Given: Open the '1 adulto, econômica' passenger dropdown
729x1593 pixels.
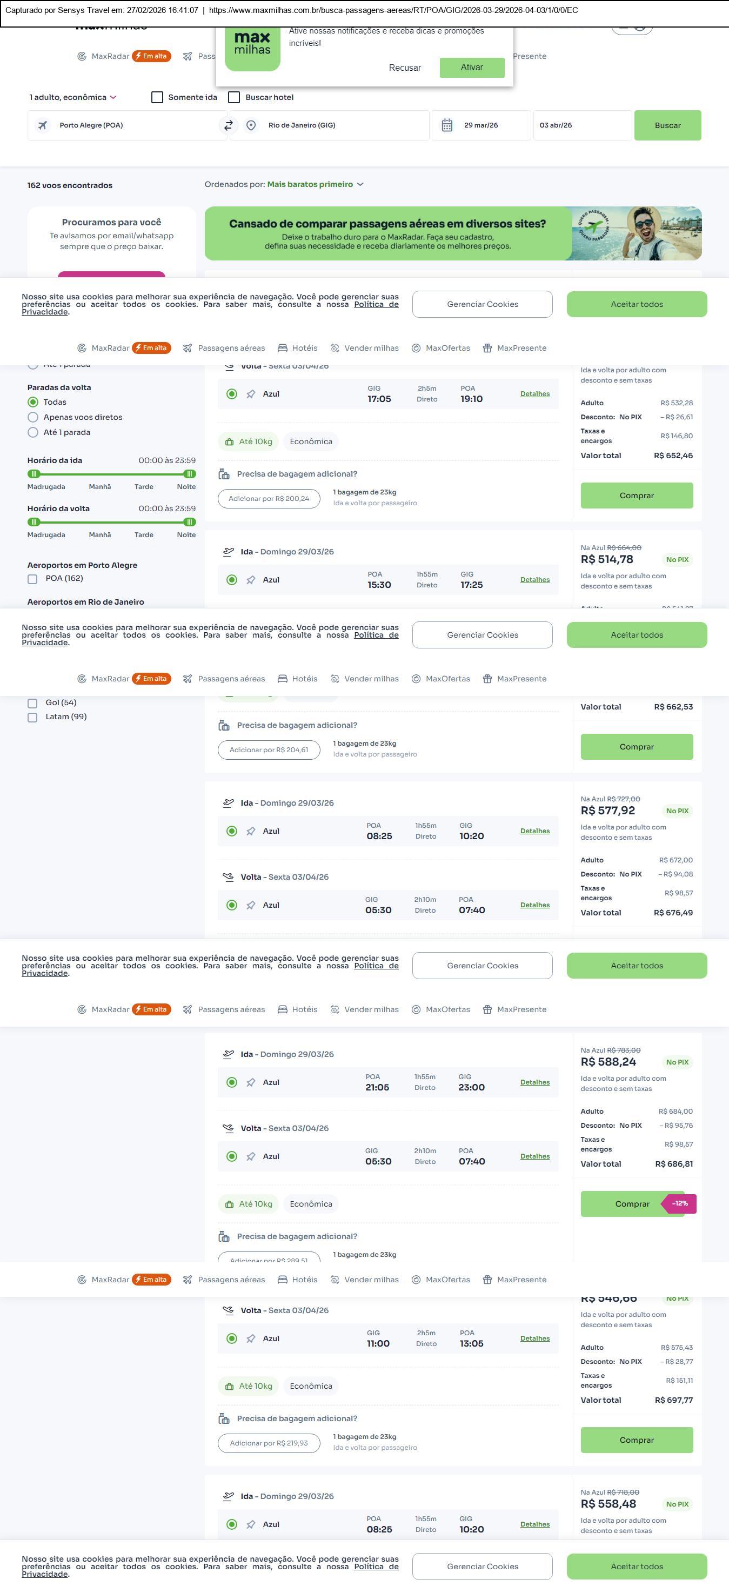Looking at the screenshot, I should pyautogui.click(x=73, y=98).
